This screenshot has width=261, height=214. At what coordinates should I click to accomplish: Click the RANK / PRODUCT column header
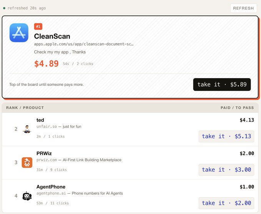(25, 108)
